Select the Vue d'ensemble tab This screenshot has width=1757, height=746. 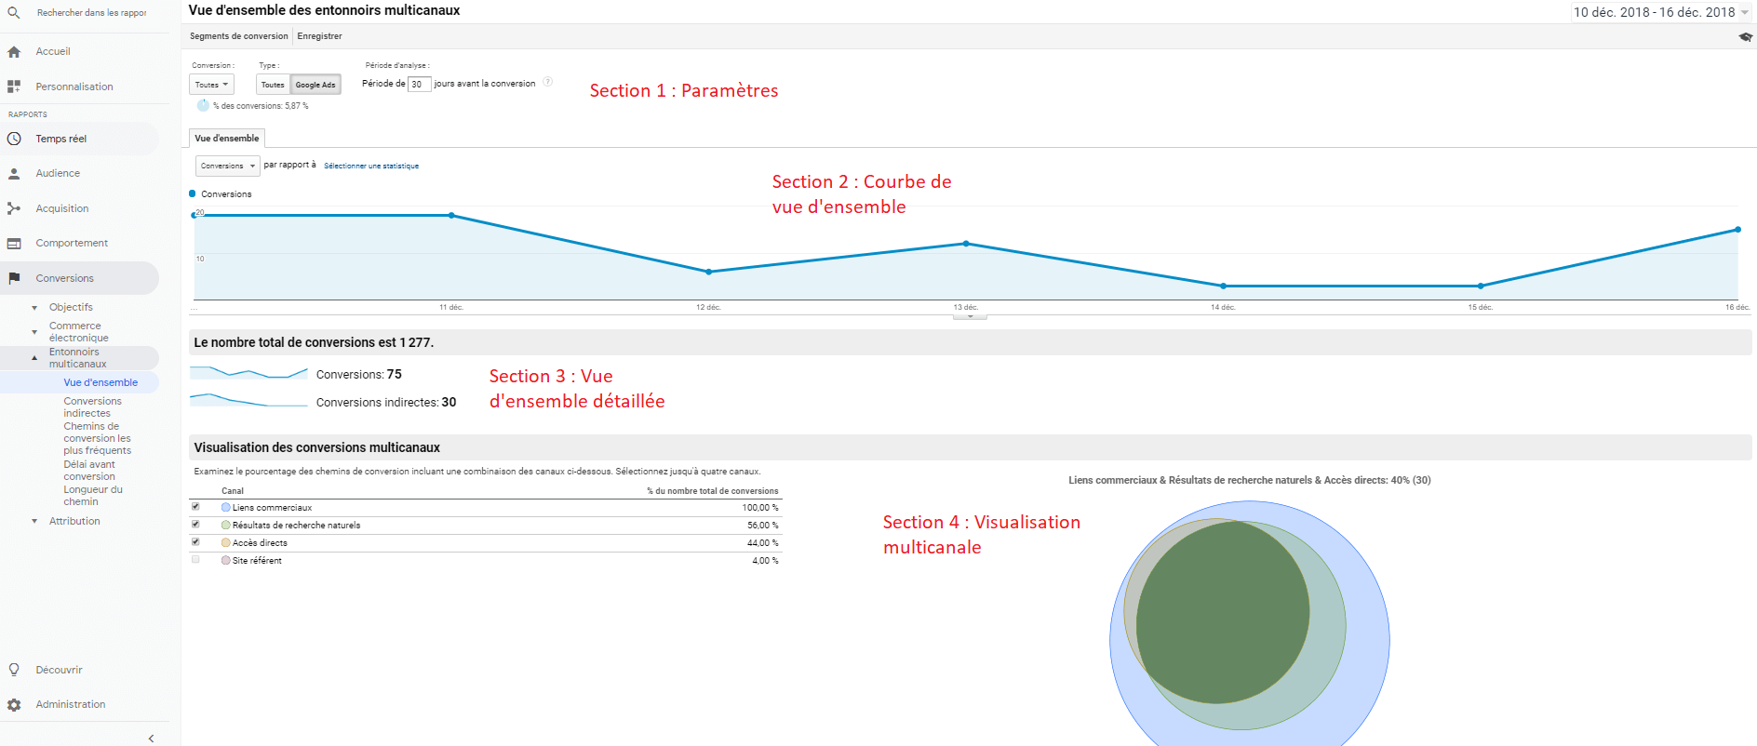pyautogui.click(x=227, y=139)
